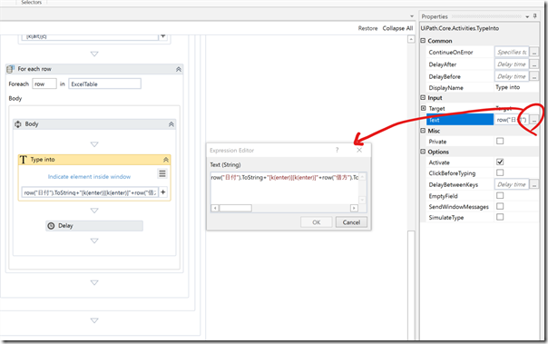Open the Properties panel dropdown arrow
This screenshot has width=548, height=344.
(x=527, y=16)
